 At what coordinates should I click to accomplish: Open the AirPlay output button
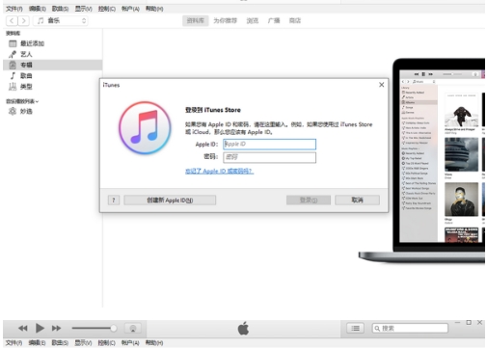pyautogui.click(x=133, y=328)
